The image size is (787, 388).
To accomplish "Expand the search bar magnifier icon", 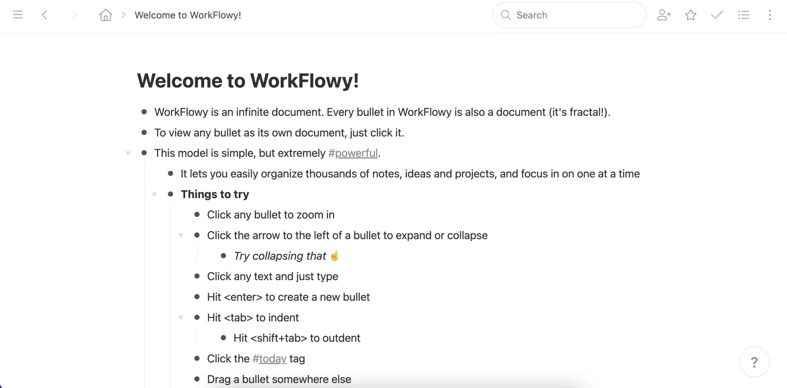I will tap(506, 14).
